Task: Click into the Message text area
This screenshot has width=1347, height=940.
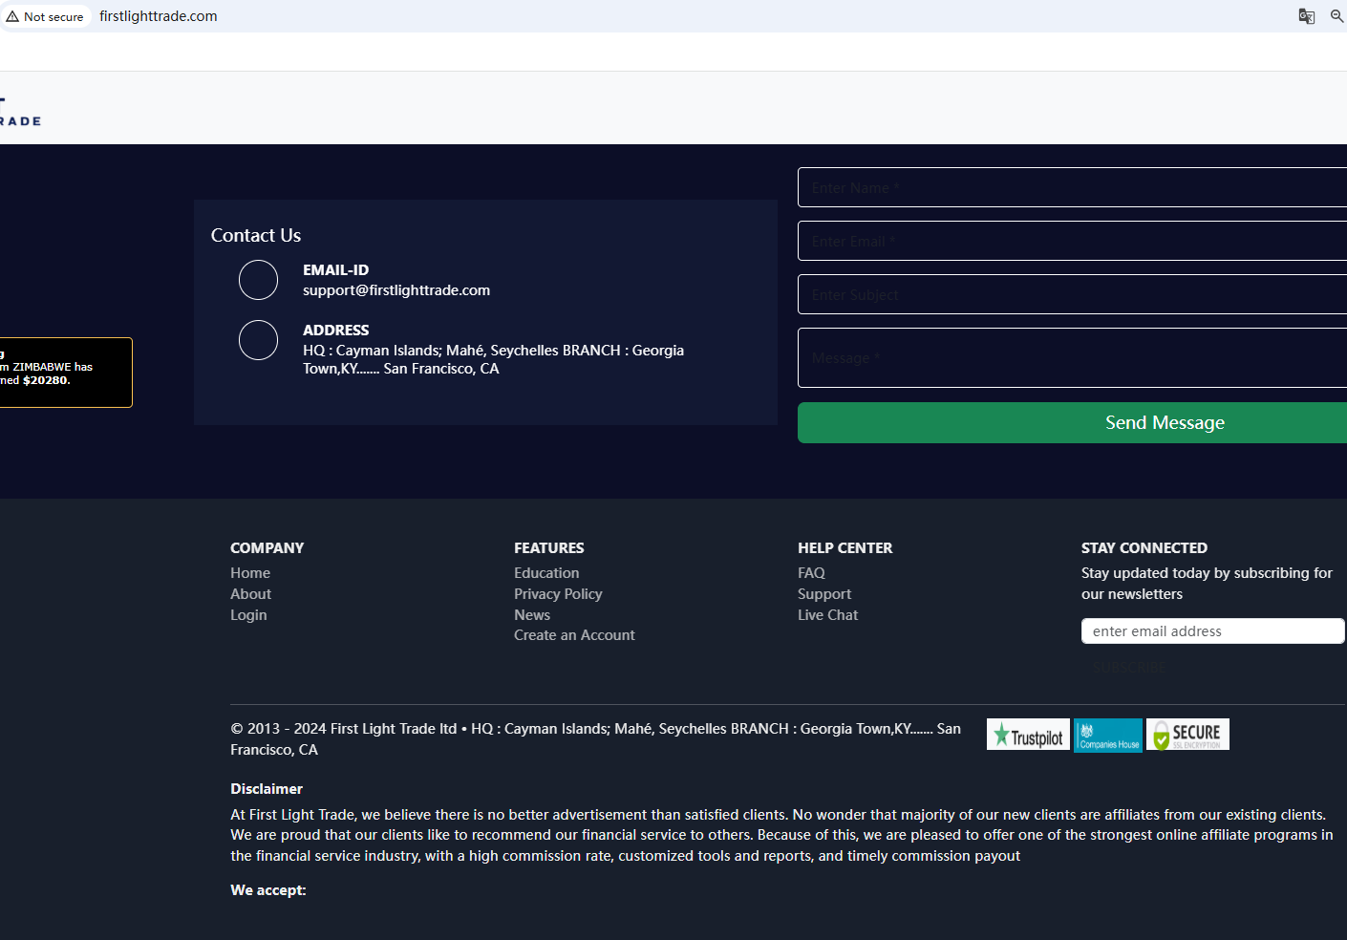Action: [1070, 357]
